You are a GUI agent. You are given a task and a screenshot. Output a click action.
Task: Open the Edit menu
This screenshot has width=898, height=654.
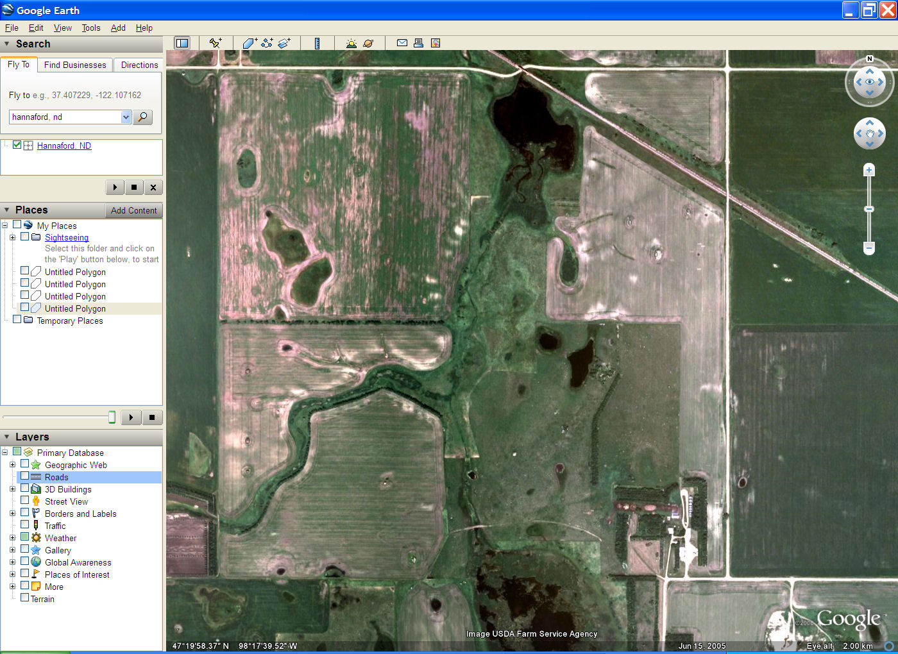pos(36,28)
